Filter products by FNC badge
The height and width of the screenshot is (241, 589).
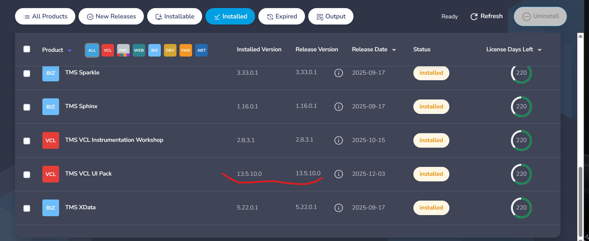coord(123,50)
